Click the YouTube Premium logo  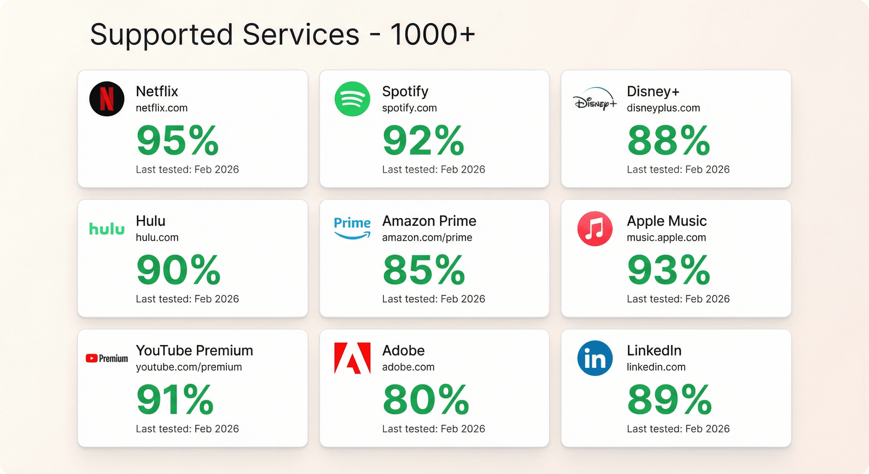[106, 358]
